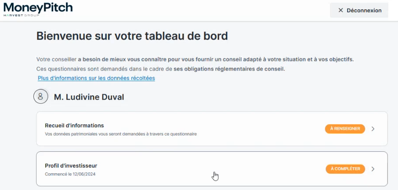Click the 'Commencé le 12/06/2024' date text
Screen dimensions: 398x190
(x=70, y=174)
